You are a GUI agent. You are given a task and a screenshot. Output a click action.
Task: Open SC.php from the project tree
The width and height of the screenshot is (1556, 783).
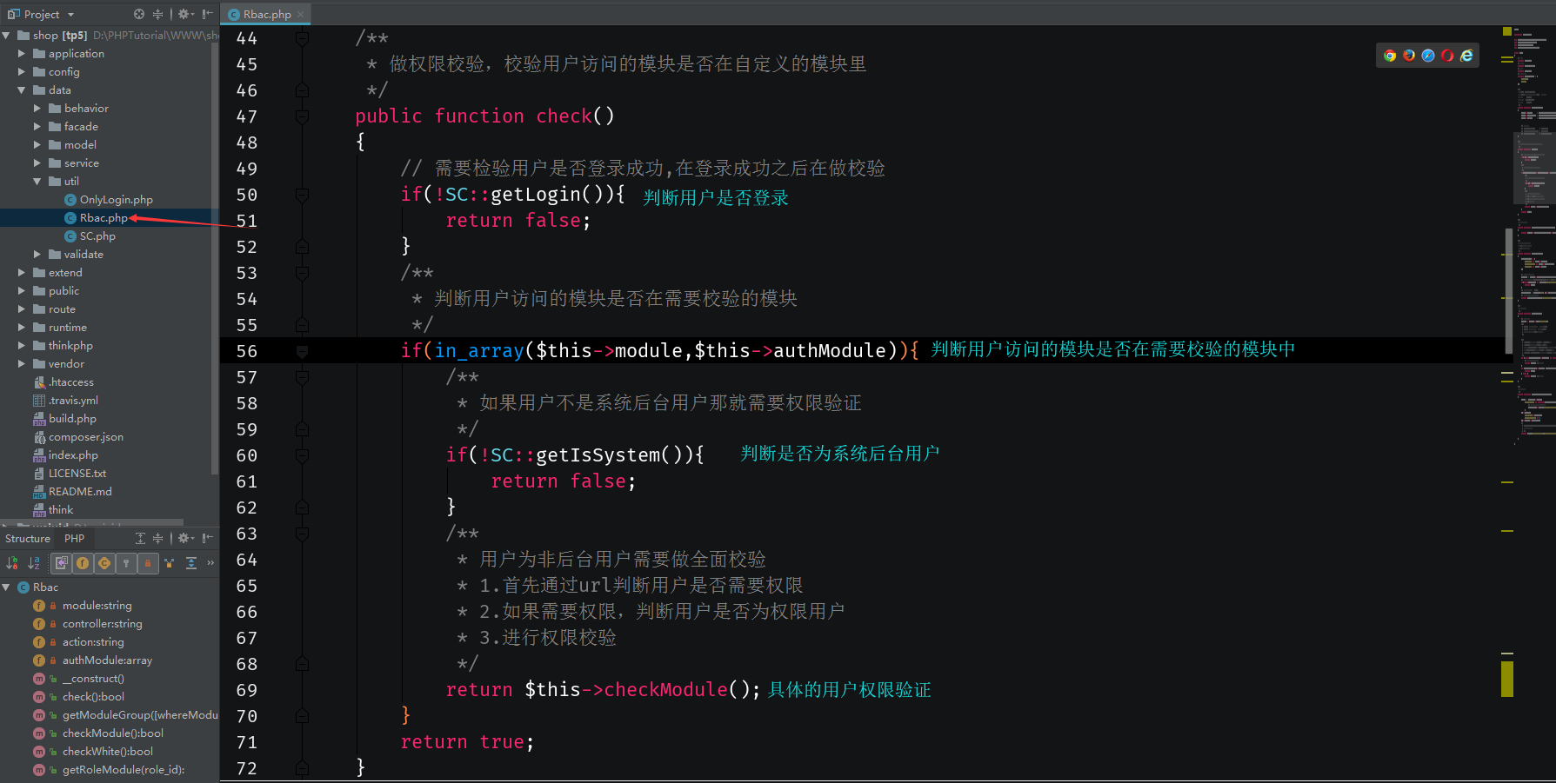pyautogui.click(x=97, y=236)
